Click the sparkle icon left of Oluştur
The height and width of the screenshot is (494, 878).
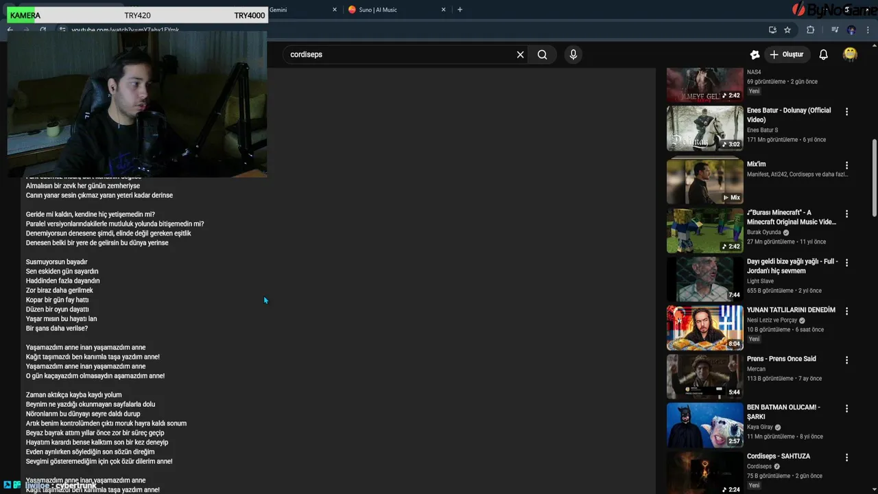tap(755, 55)
